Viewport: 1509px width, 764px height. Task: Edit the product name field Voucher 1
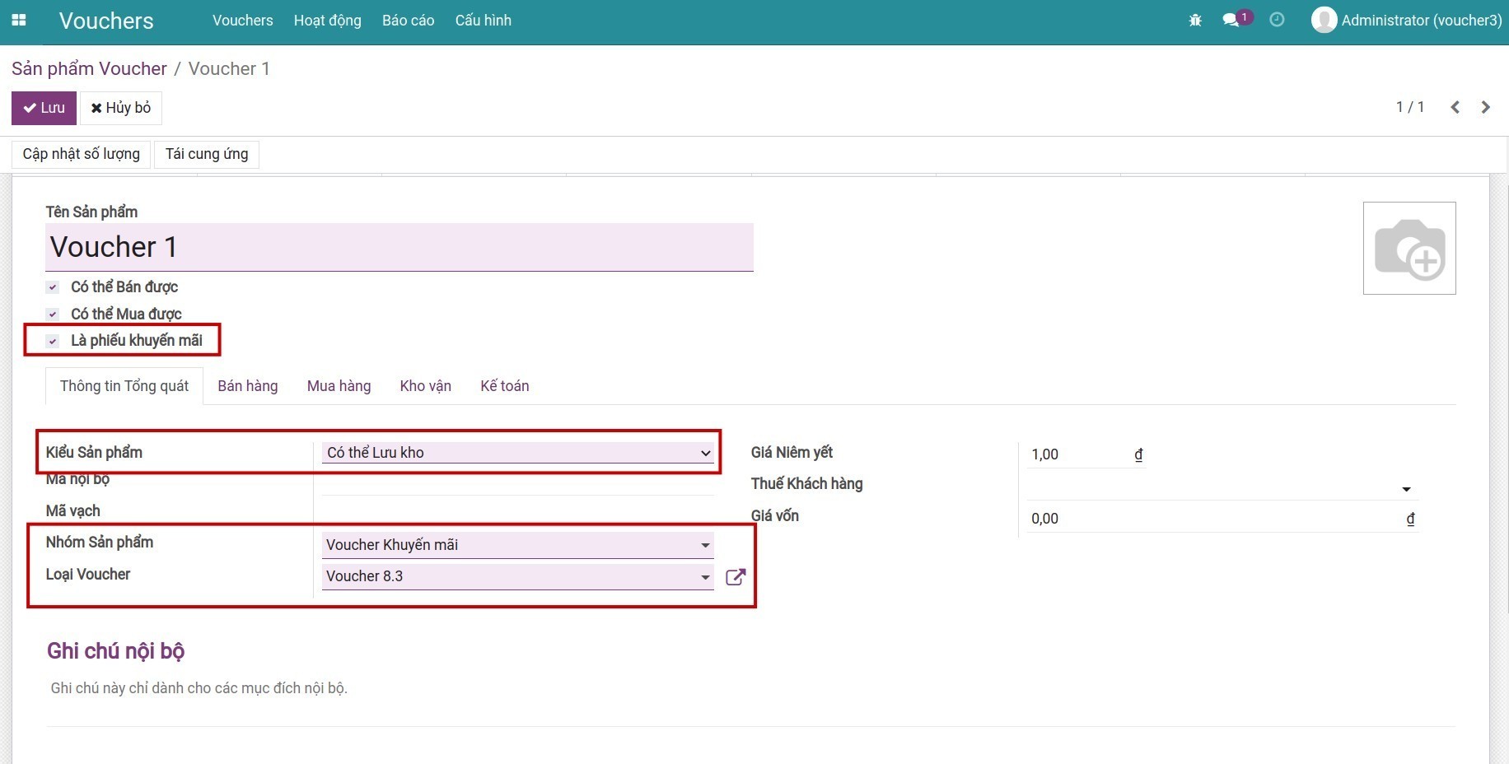(399, 247)
